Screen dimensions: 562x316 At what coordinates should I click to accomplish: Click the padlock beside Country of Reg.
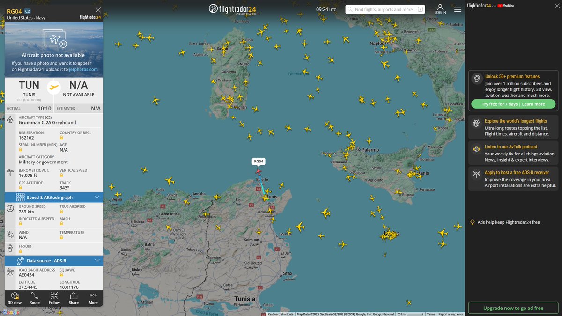coord(61,138)
